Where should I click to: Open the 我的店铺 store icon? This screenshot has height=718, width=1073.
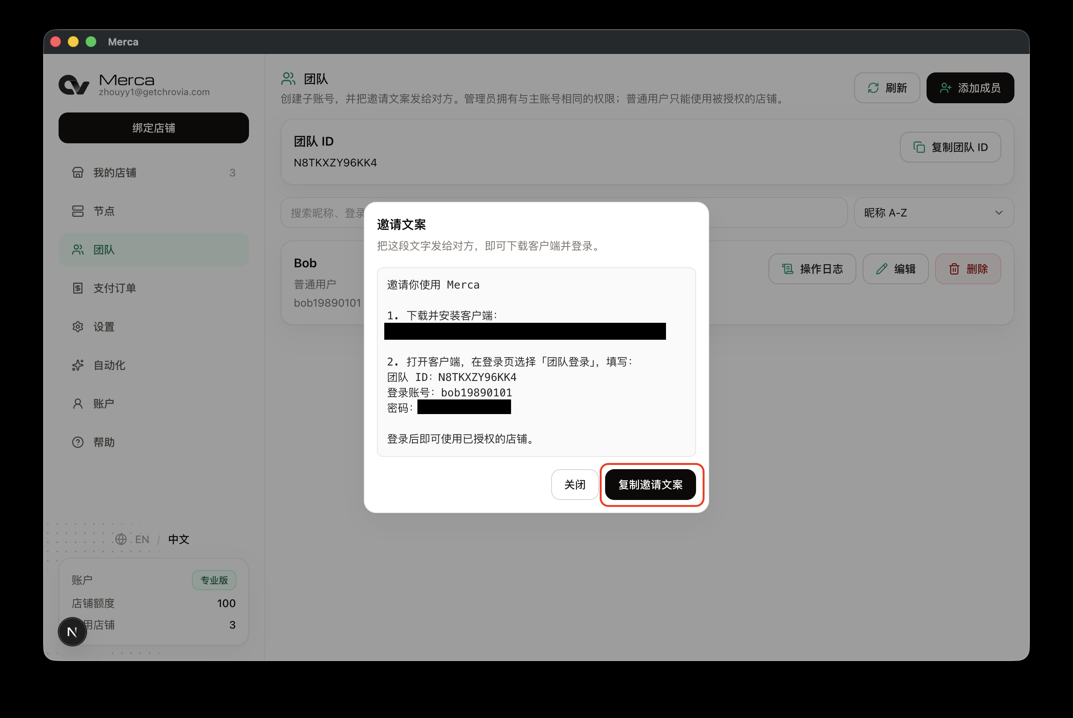pos(78,173)
